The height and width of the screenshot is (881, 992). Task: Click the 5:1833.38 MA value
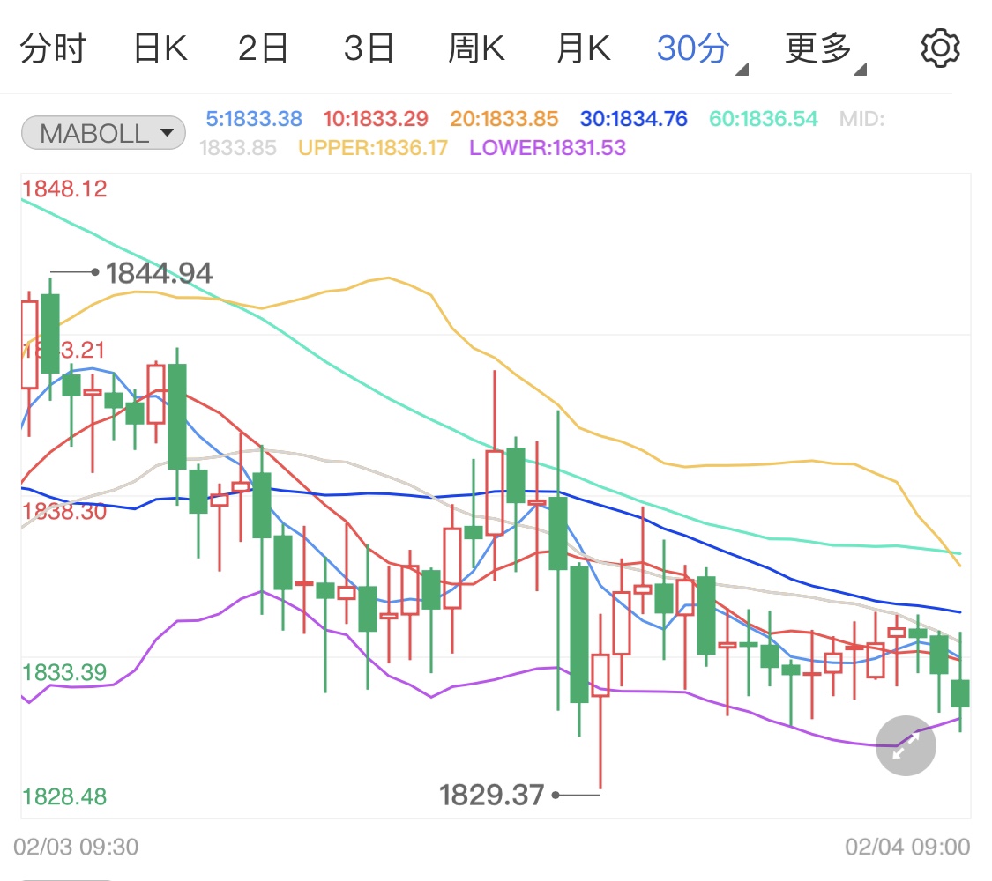pos(254,119)
